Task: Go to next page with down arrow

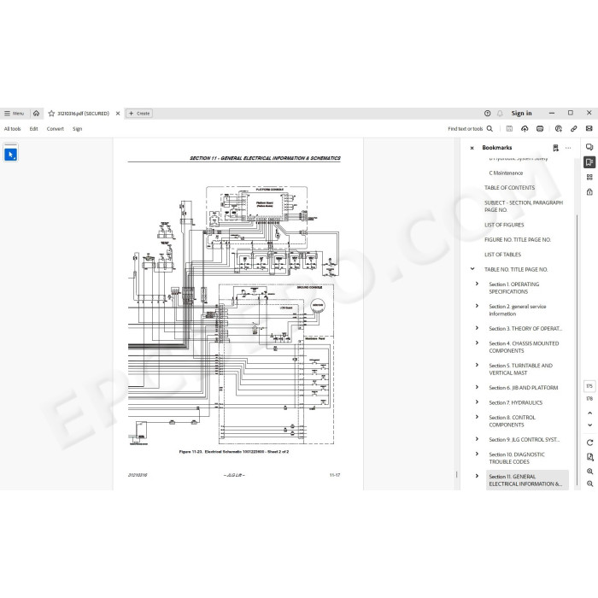Action: (x=590, y=425)
